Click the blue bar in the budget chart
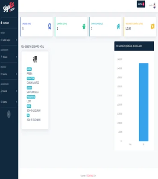Image resolution: width=158 pixels, height=179 pixels. [x=143, y=102]
